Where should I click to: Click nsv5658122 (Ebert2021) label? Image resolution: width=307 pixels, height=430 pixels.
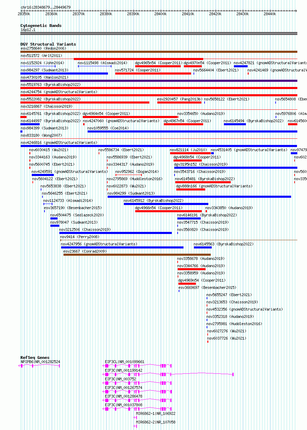pyautogui.click(x=227, y=99)
